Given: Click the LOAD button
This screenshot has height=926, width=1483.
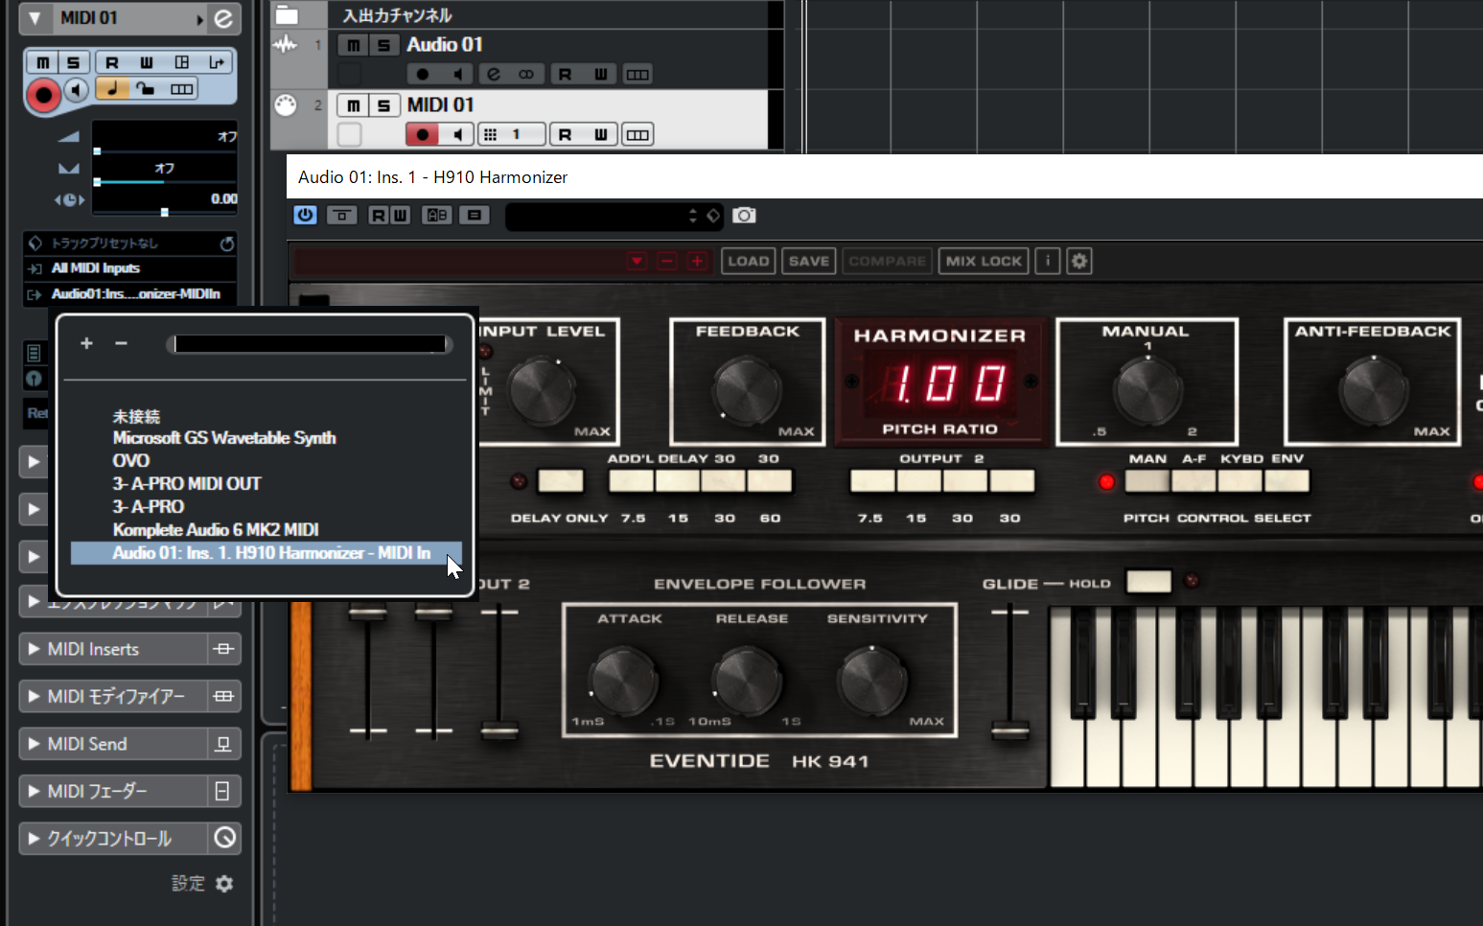Looking at the screenshot, I should coord(748,261).
